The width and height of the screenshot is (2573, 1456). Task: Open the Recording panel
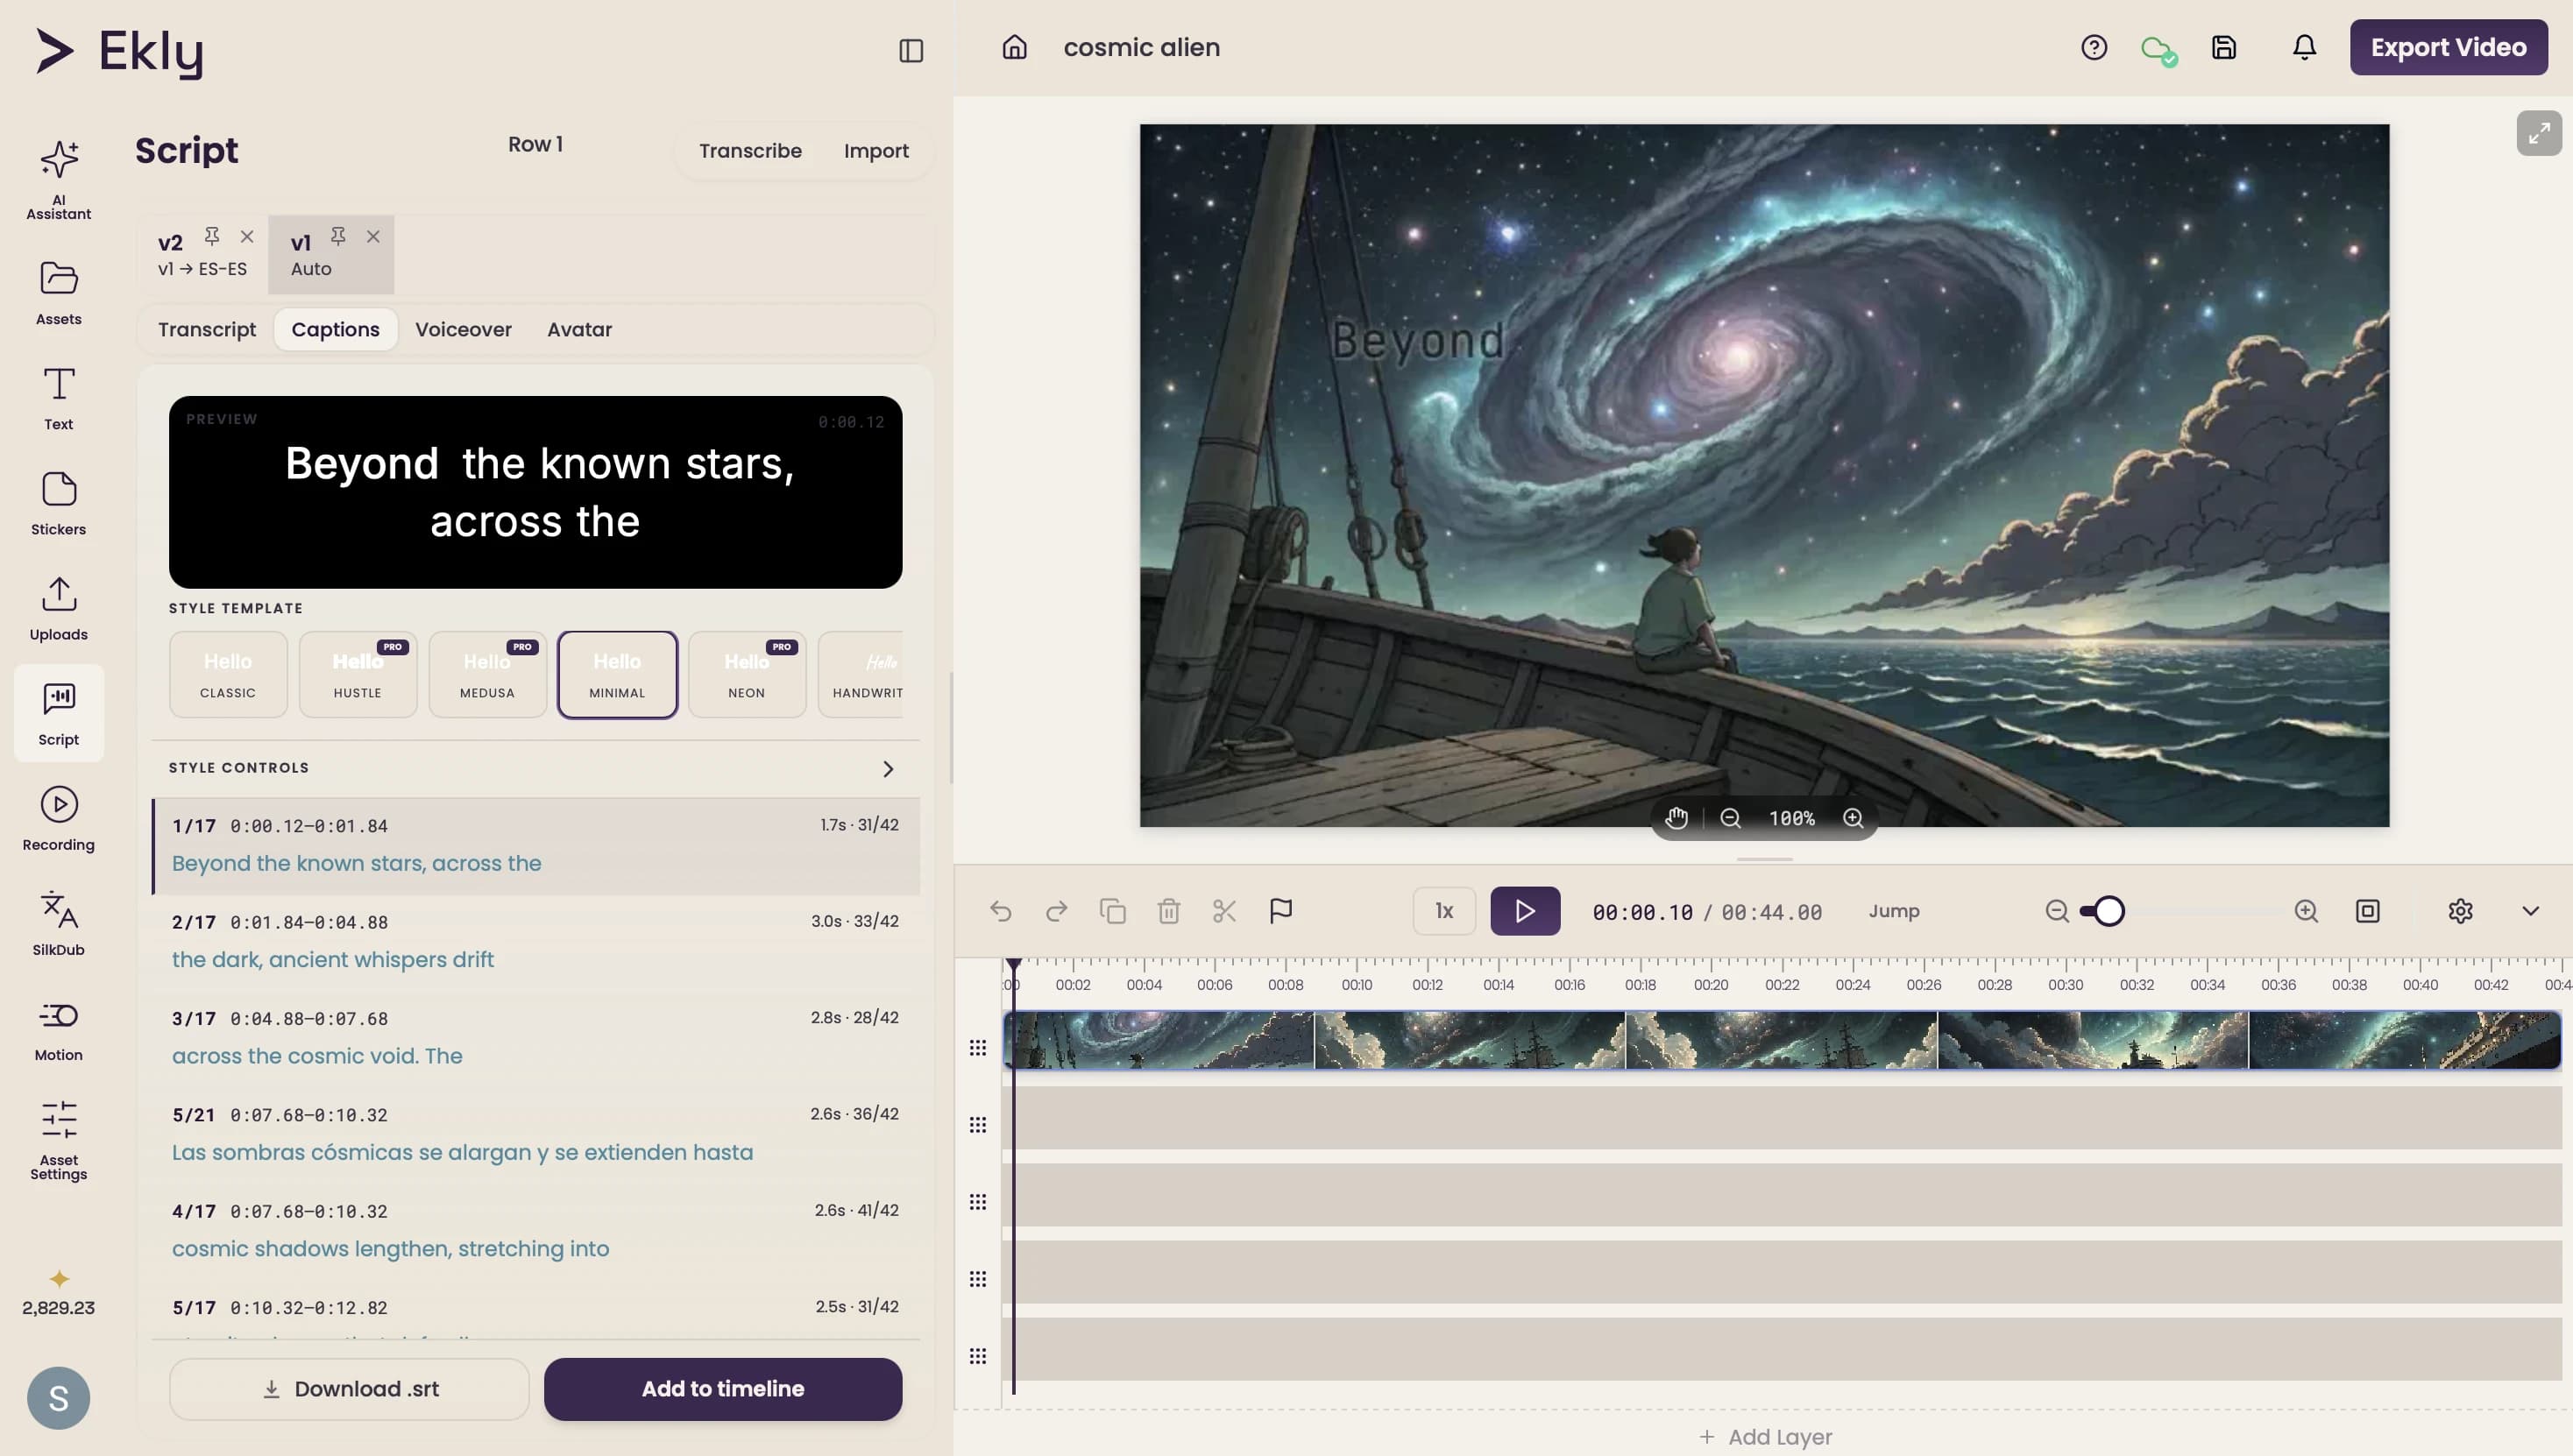(x=58, y=818)
